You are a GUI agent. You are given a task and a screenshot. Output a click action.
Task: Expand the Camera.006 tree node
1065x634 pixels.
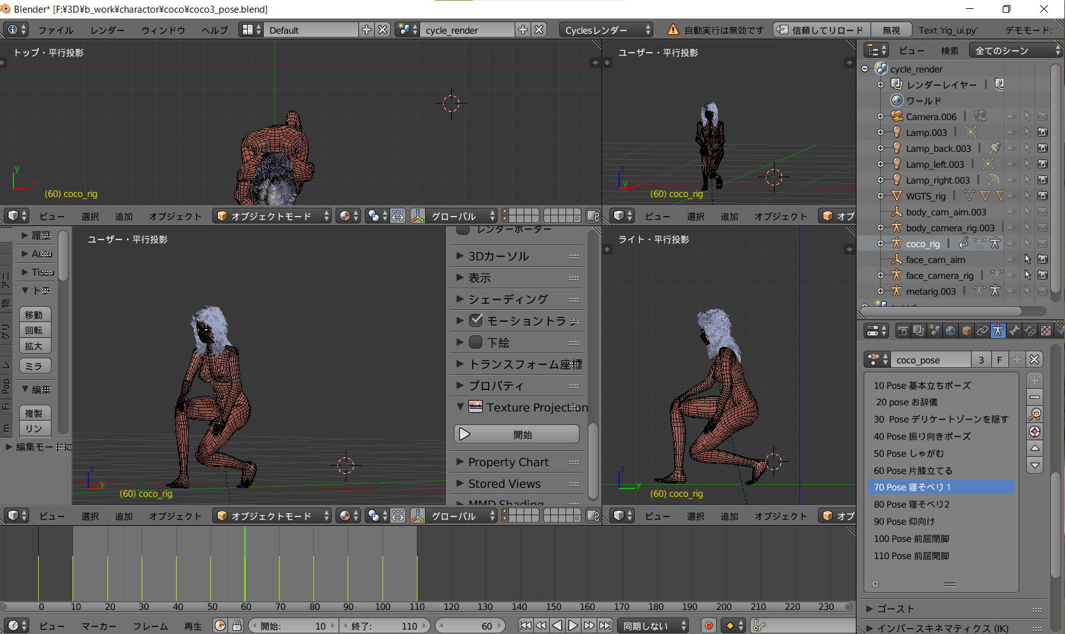[x=881, y=116]
